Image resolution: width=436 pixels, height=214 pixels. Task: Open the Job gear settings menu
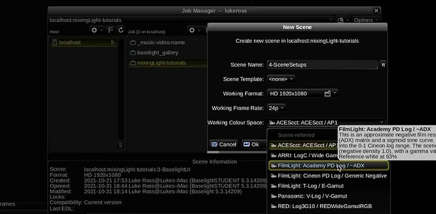click(192, 30)
